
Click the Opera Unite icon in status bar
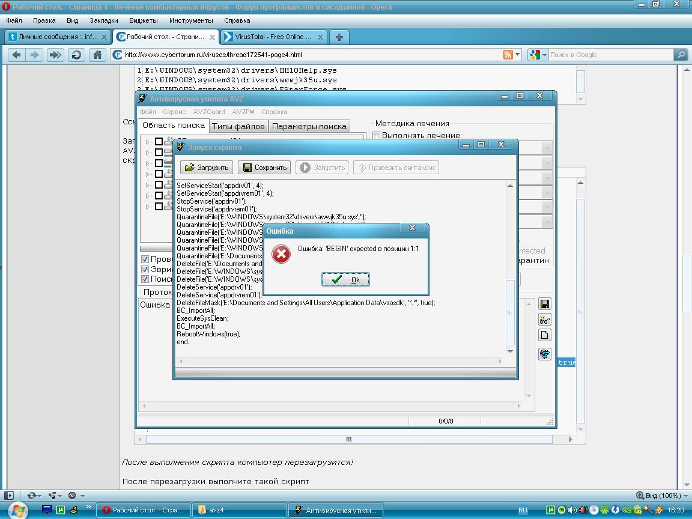point(52,496)
